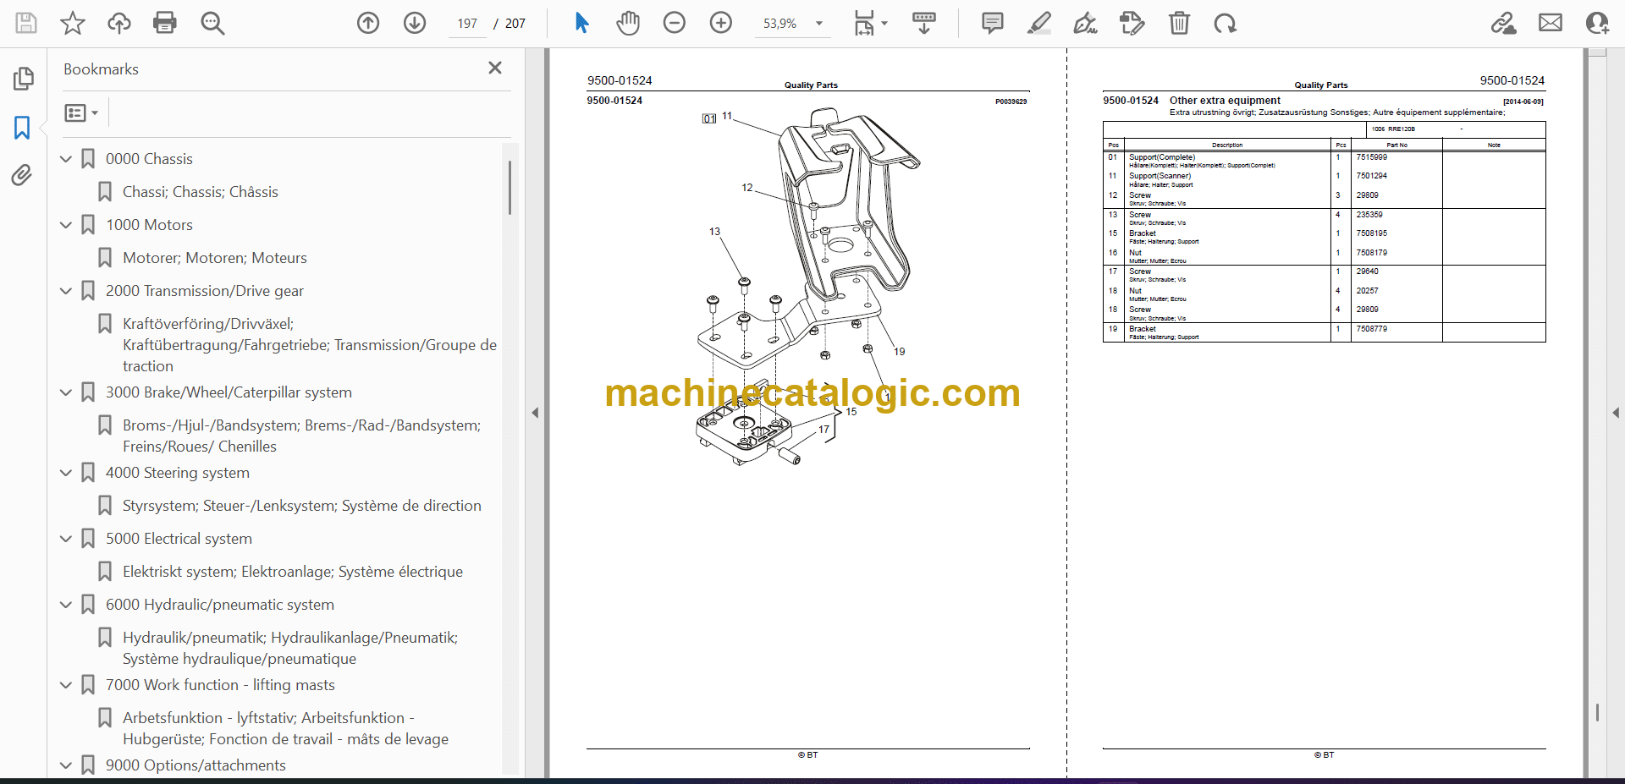
Task: Rotate the page with rotate icon
Action: click(x=1225, y=23)
